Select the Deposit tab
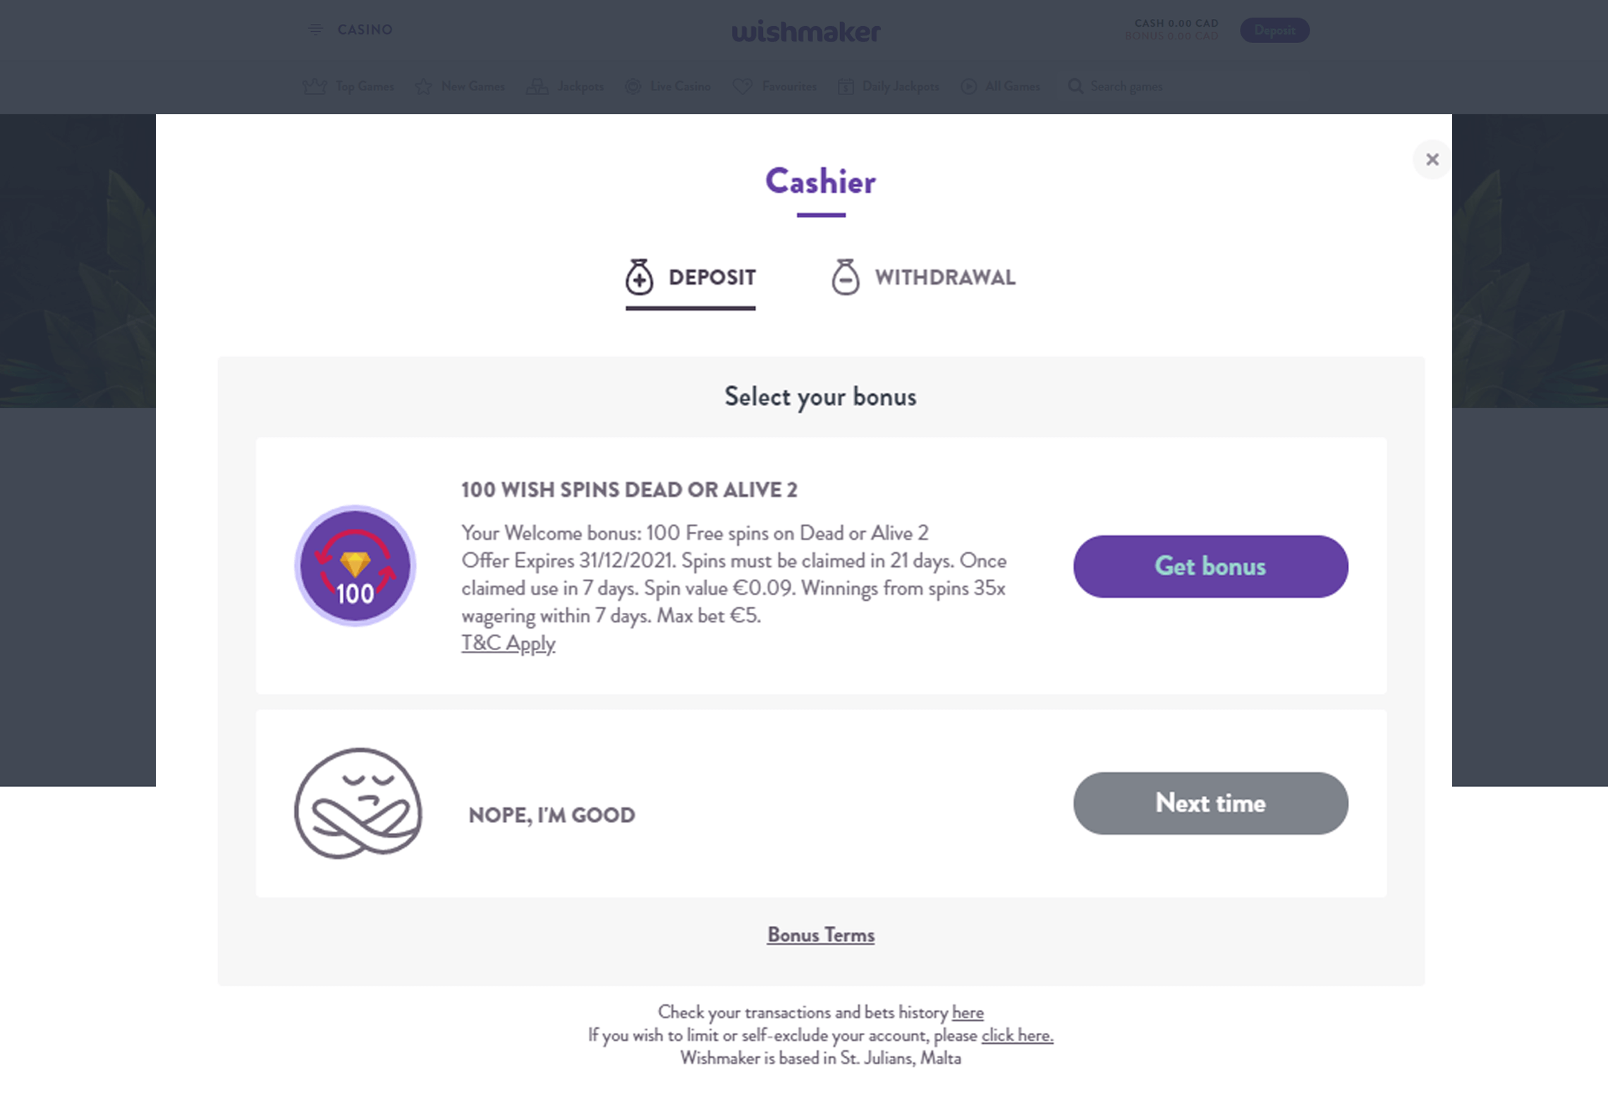 click(690, 278)
